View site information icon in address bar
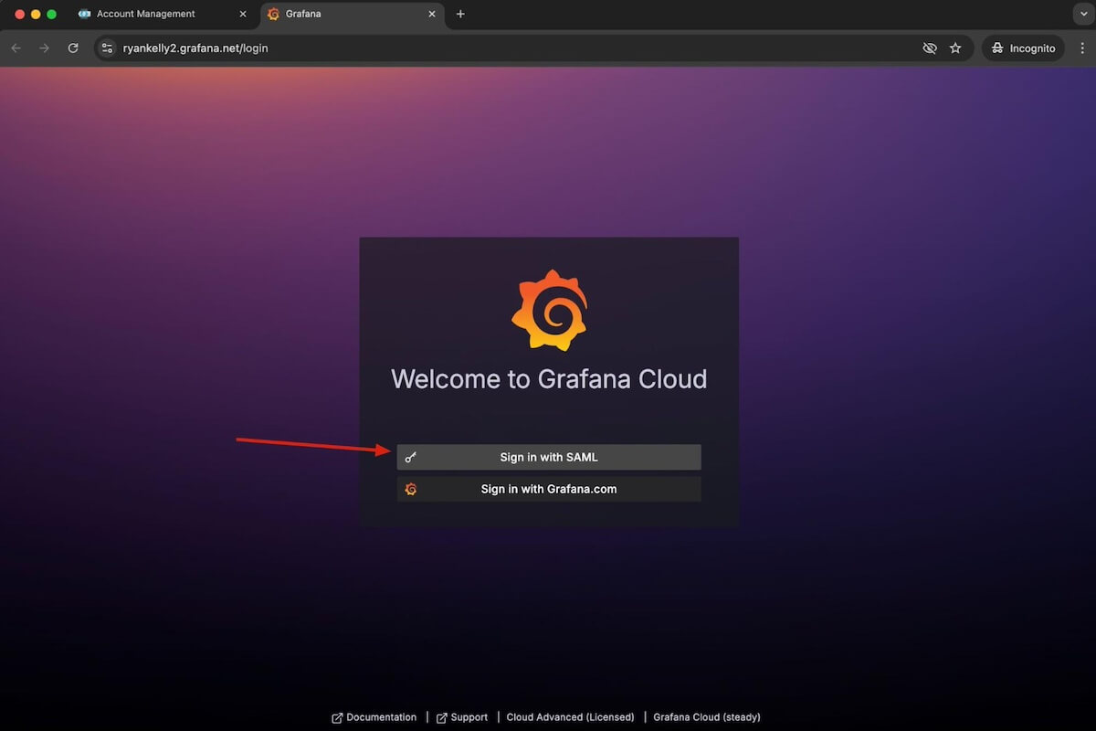 pyautogui.click(x=108, y=48)
